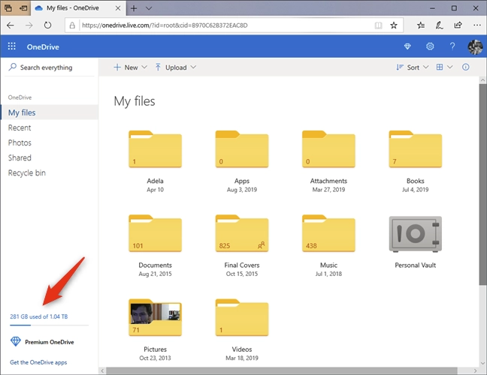This screenshot has width=487, height=375.
Task: Open the Books folder
Action: click(416, 149)
